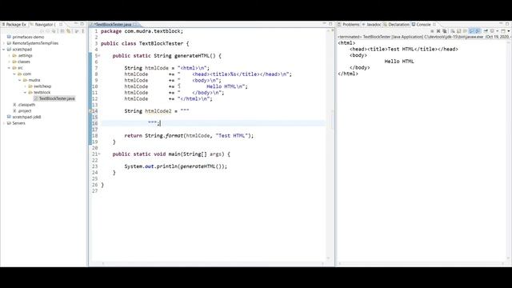Expand the settings folder
The width and height of the screenshot is (512, 288).
(x=9, y=55)
